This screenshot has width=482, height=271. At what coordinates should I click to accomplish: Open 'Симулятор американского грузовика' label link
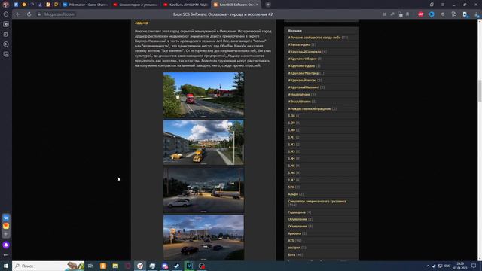(317, 202)
